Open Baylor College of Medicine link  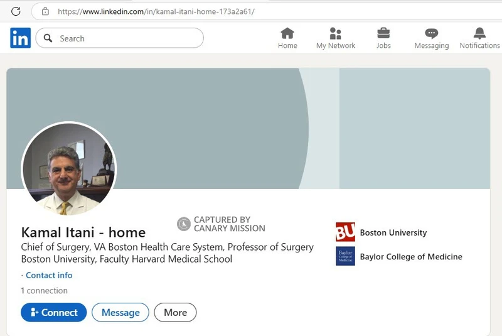click(x=410, y=256)
